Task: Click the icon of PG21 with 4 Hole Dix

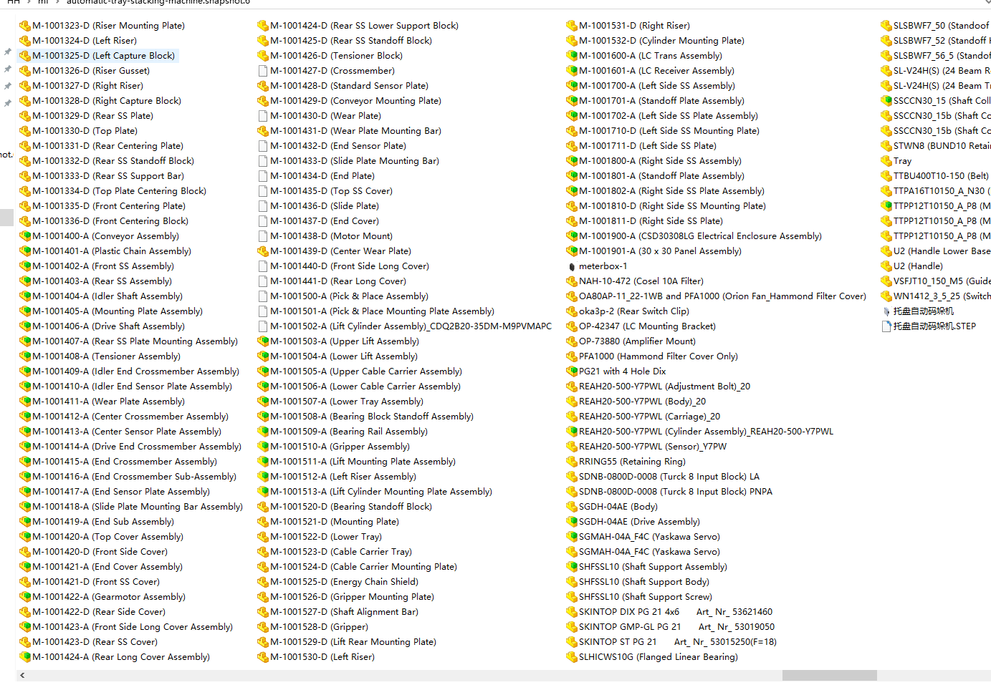Action: pyautogui.click(x=572, y=371)
